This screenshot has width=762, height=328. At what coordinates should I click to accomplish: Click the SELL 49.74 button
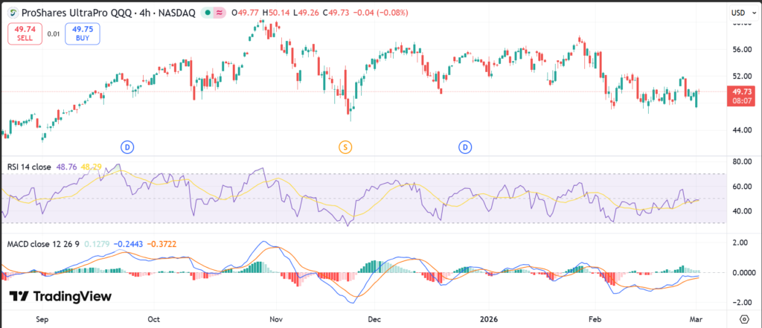(x=25, y=34)
